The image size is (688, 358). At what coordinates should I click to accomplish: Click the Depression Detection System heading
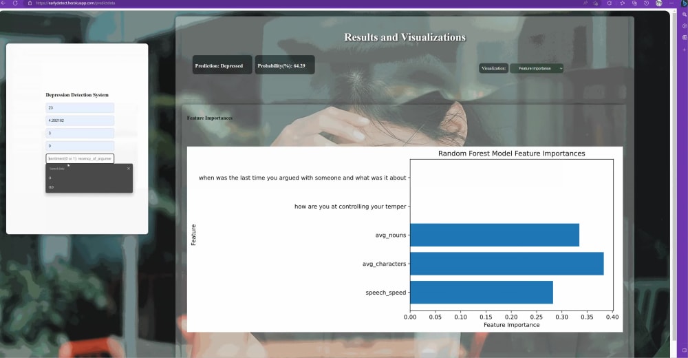77,95
